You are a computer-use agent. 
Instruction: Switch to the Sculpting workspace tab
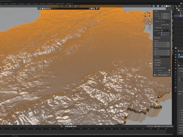click(x=6, y=4)
